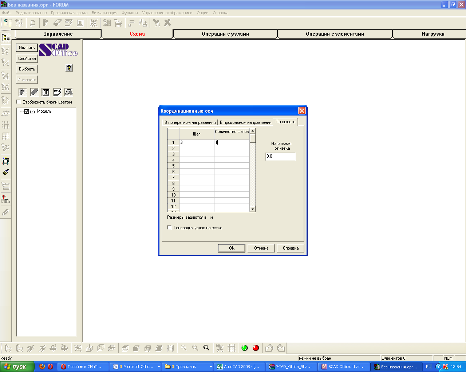Click the coordination axes grid icon in top toolbar

click(x=8, y=23)
